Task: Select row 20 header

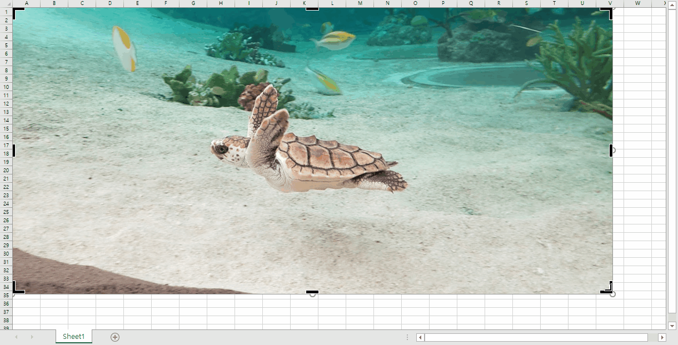Action: tap(6, 170)
